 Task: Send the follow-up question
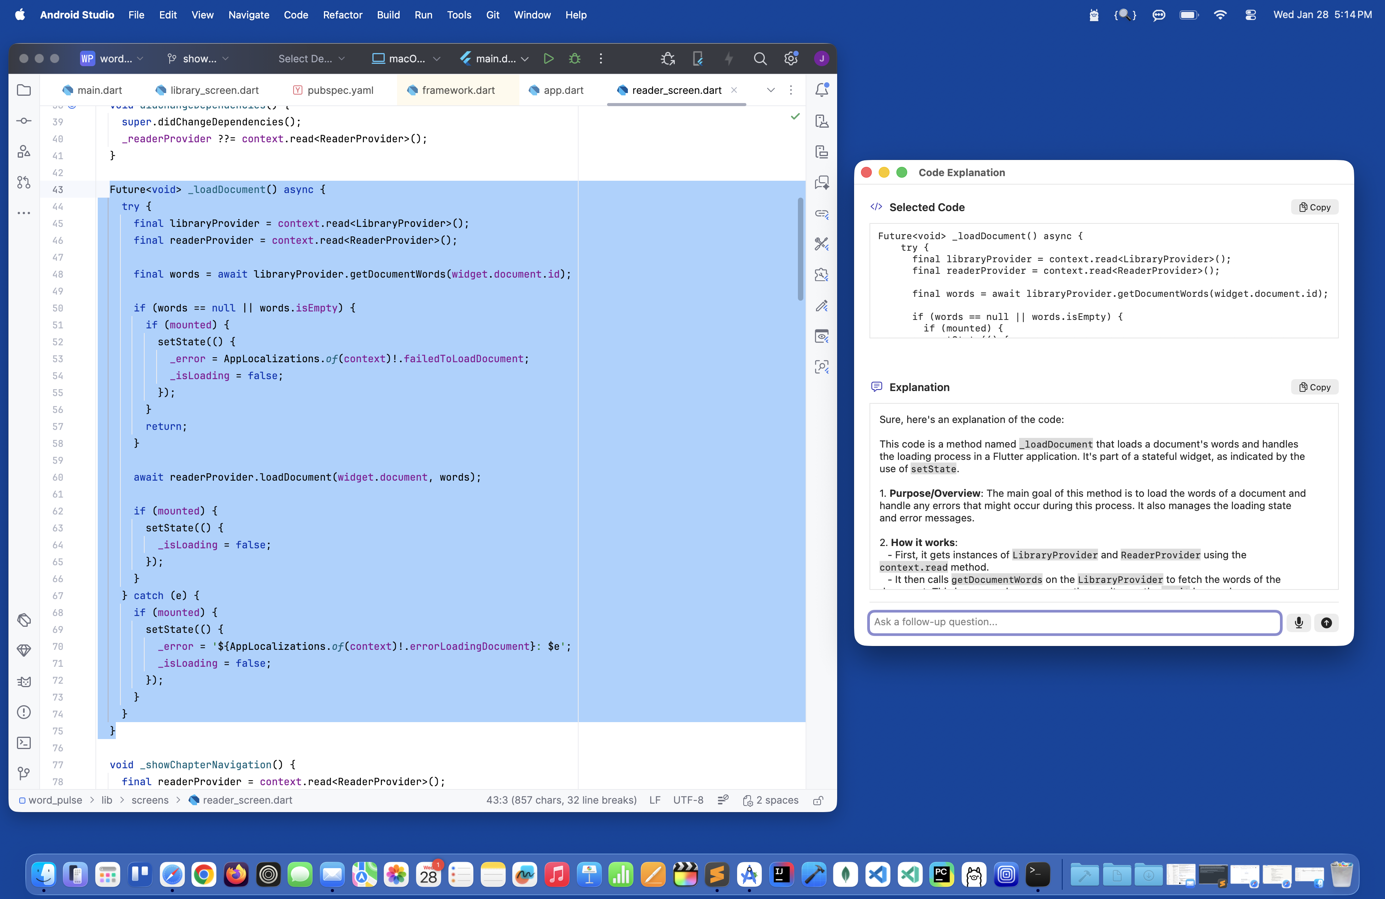click(1326, 622)
